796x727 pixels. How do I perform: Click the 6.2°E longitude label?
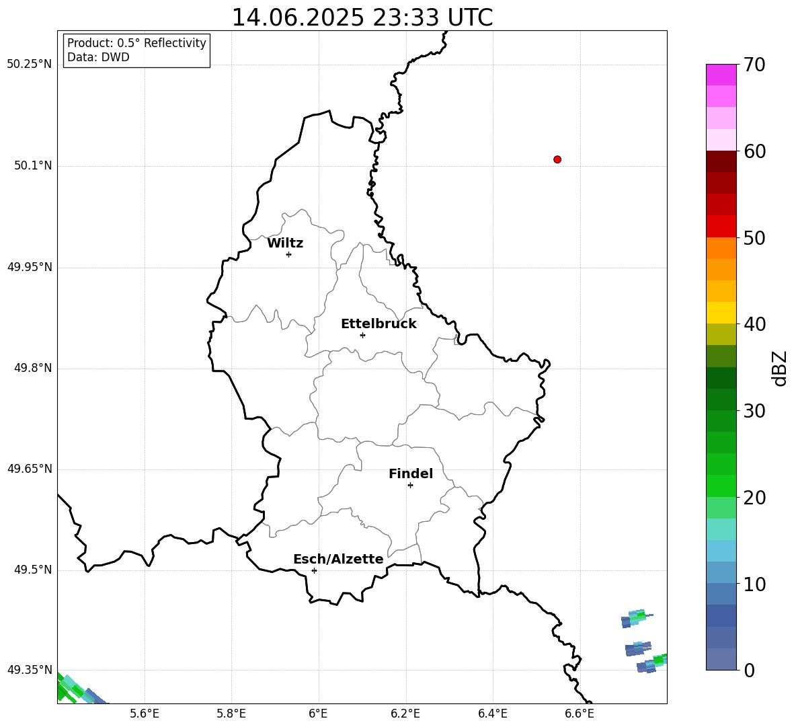click(405, 714)
